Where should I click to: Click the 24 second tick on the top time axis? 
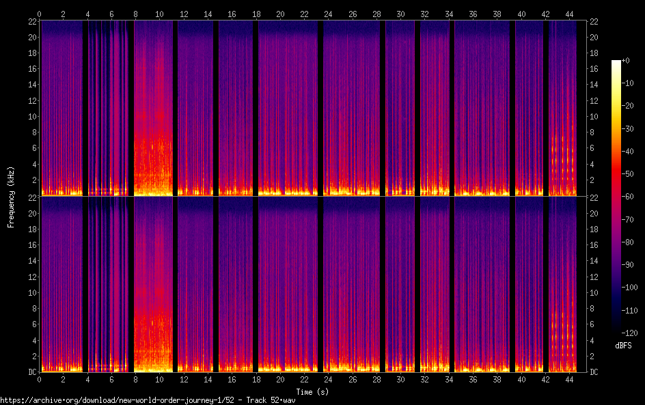[x=328, y=14]
